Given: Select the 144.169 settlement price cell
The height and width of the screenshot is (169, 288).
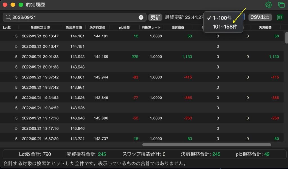Looking at the screenshot, I should click(101, 57).
